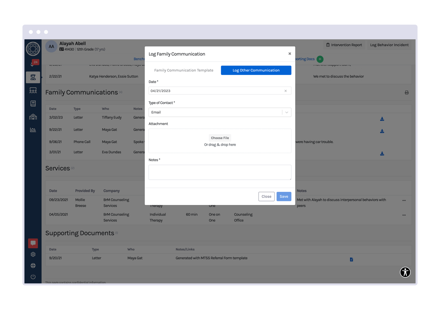Open options menu for 04/05/2021 service
Image resolution: width=440 pixels, height=310 pixels.
404,215
